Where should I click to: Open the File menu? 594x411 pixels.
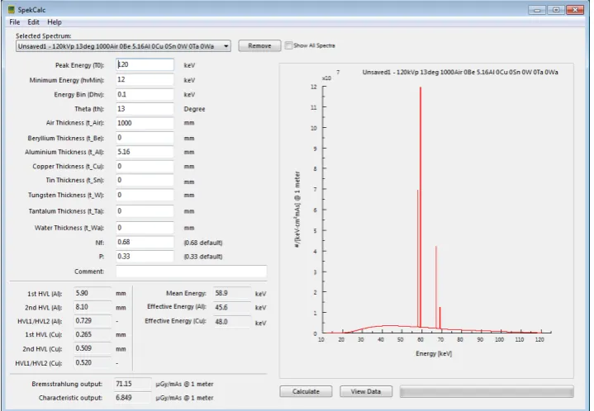pyautogui.click(x=14, y=22)
